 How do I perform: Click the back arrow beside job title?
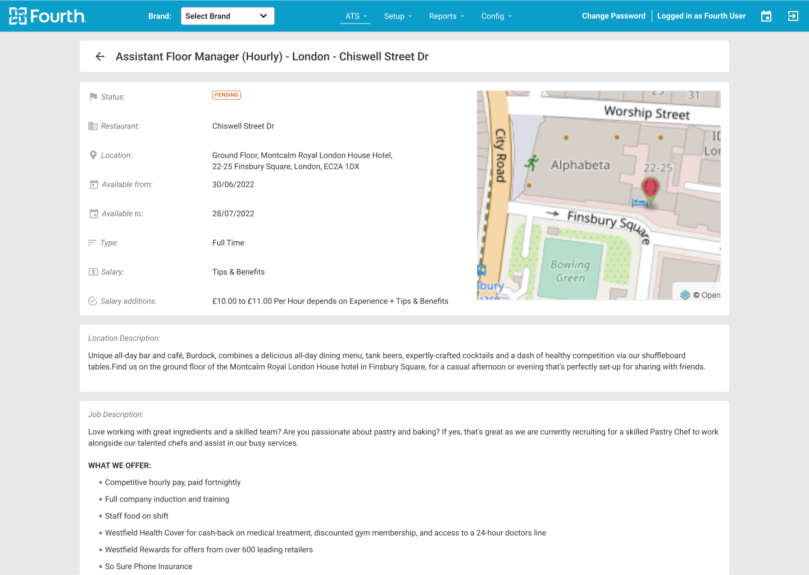click(100, 57)
